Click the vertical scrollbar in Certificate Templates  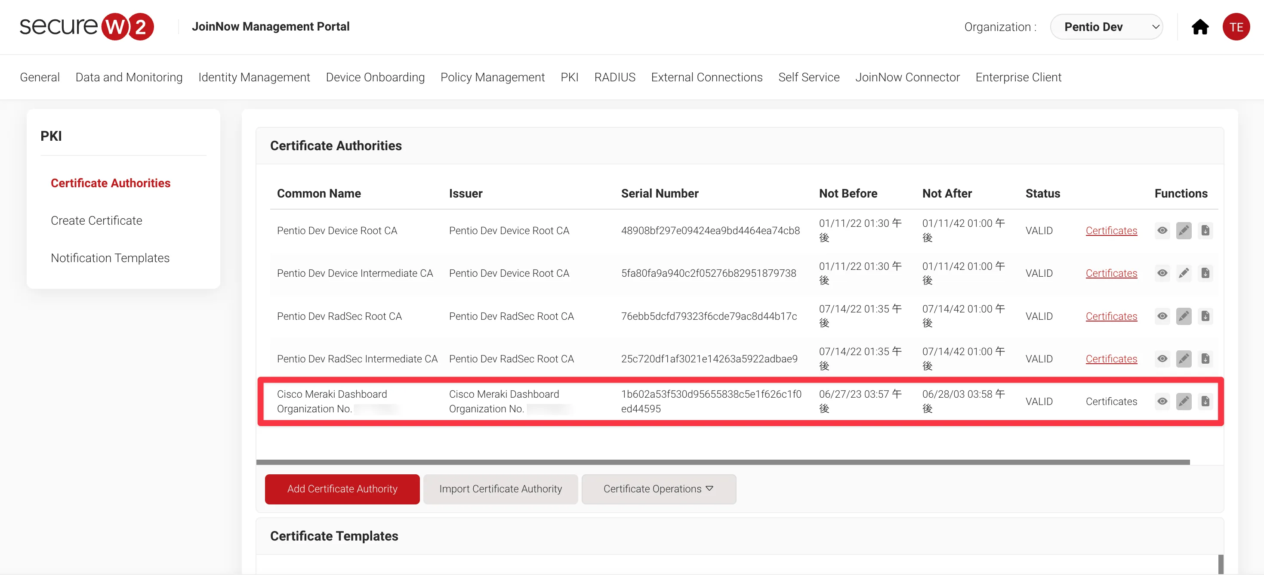(x=1221, y=564)
